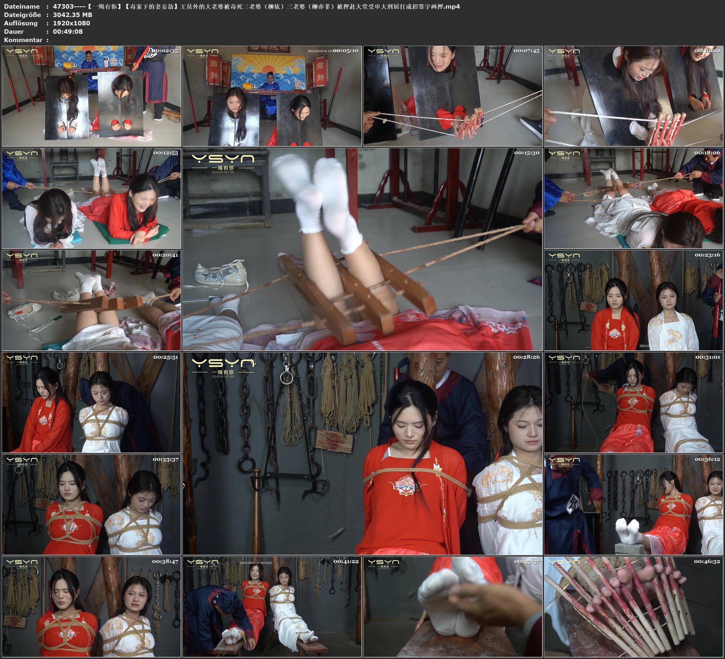Viewport: 725px width, 659px height.
Task: Click the 00:10:20 preview frame
Action: click(x=633, y=96)
